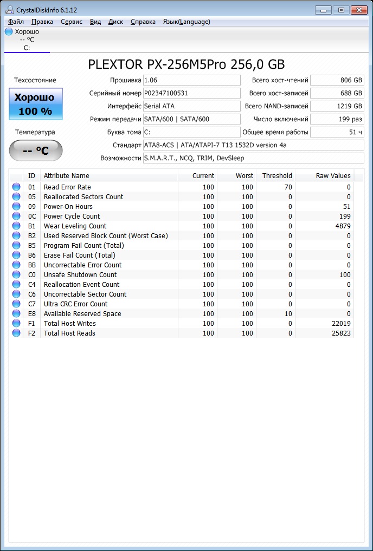Open the Диск menu
Screen dimensions: 373x551
click(x=116, y=22)
